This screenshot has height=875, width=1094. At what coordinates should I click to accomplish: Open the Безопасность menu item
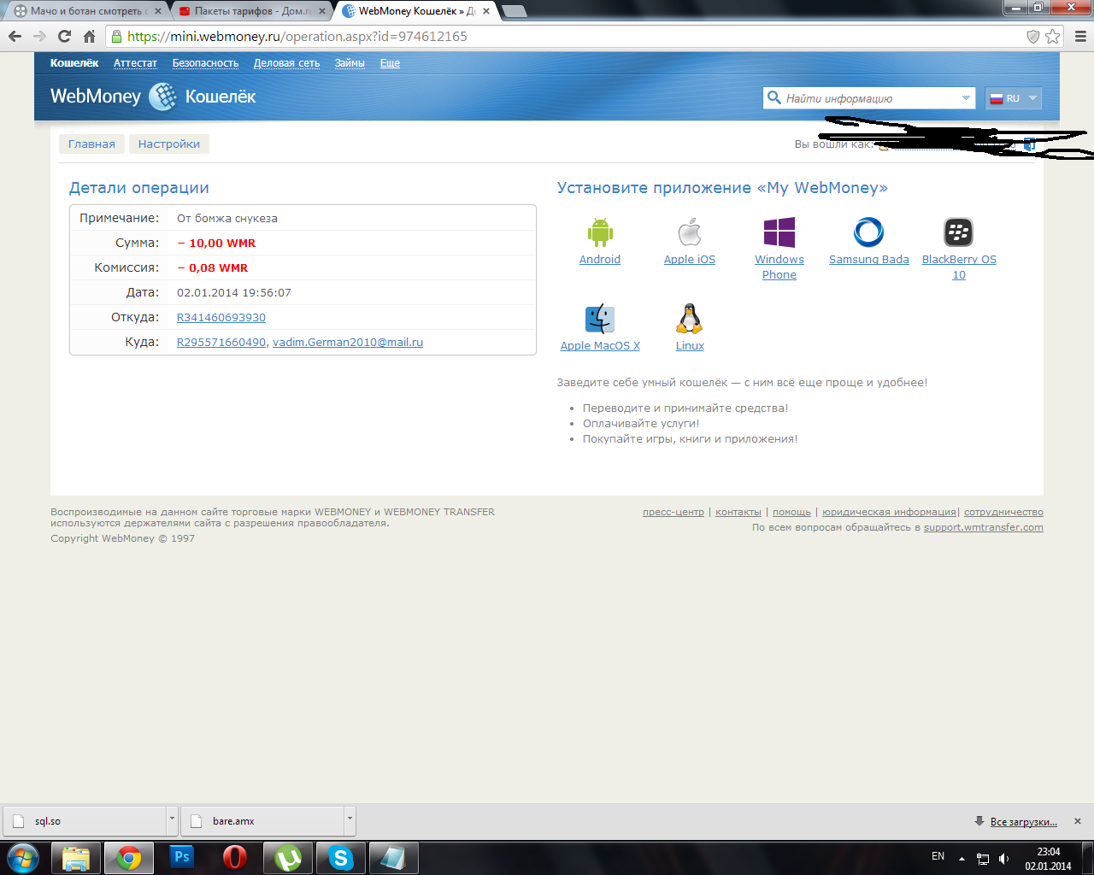(x=205, y=63)
